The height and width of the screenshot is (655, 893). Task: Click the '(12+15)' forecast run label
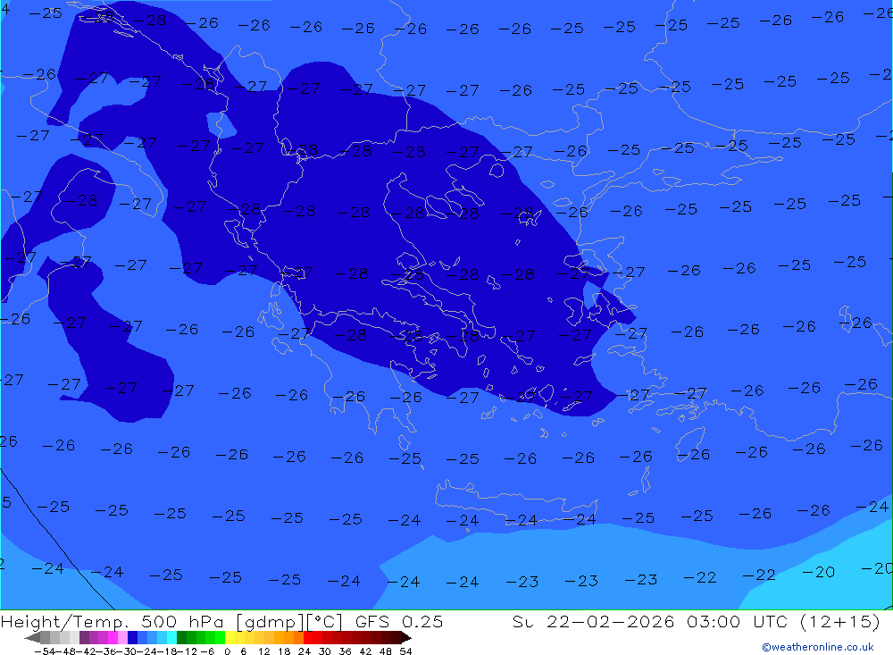(840, 621)
